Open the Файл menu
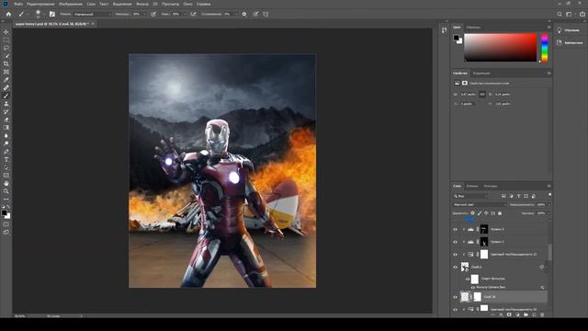This screenshot has height=331, width=588. (x=18, y=4)
